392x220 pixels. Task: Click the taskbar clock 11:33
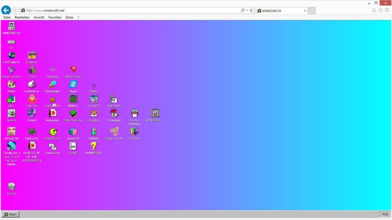(x=385, y=214)
